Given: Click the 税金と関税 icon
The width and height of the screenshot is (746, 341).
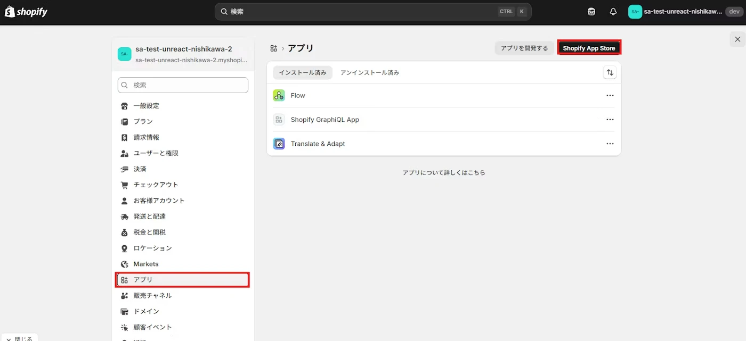Looking at the screenshot, I should coord(125,232).
